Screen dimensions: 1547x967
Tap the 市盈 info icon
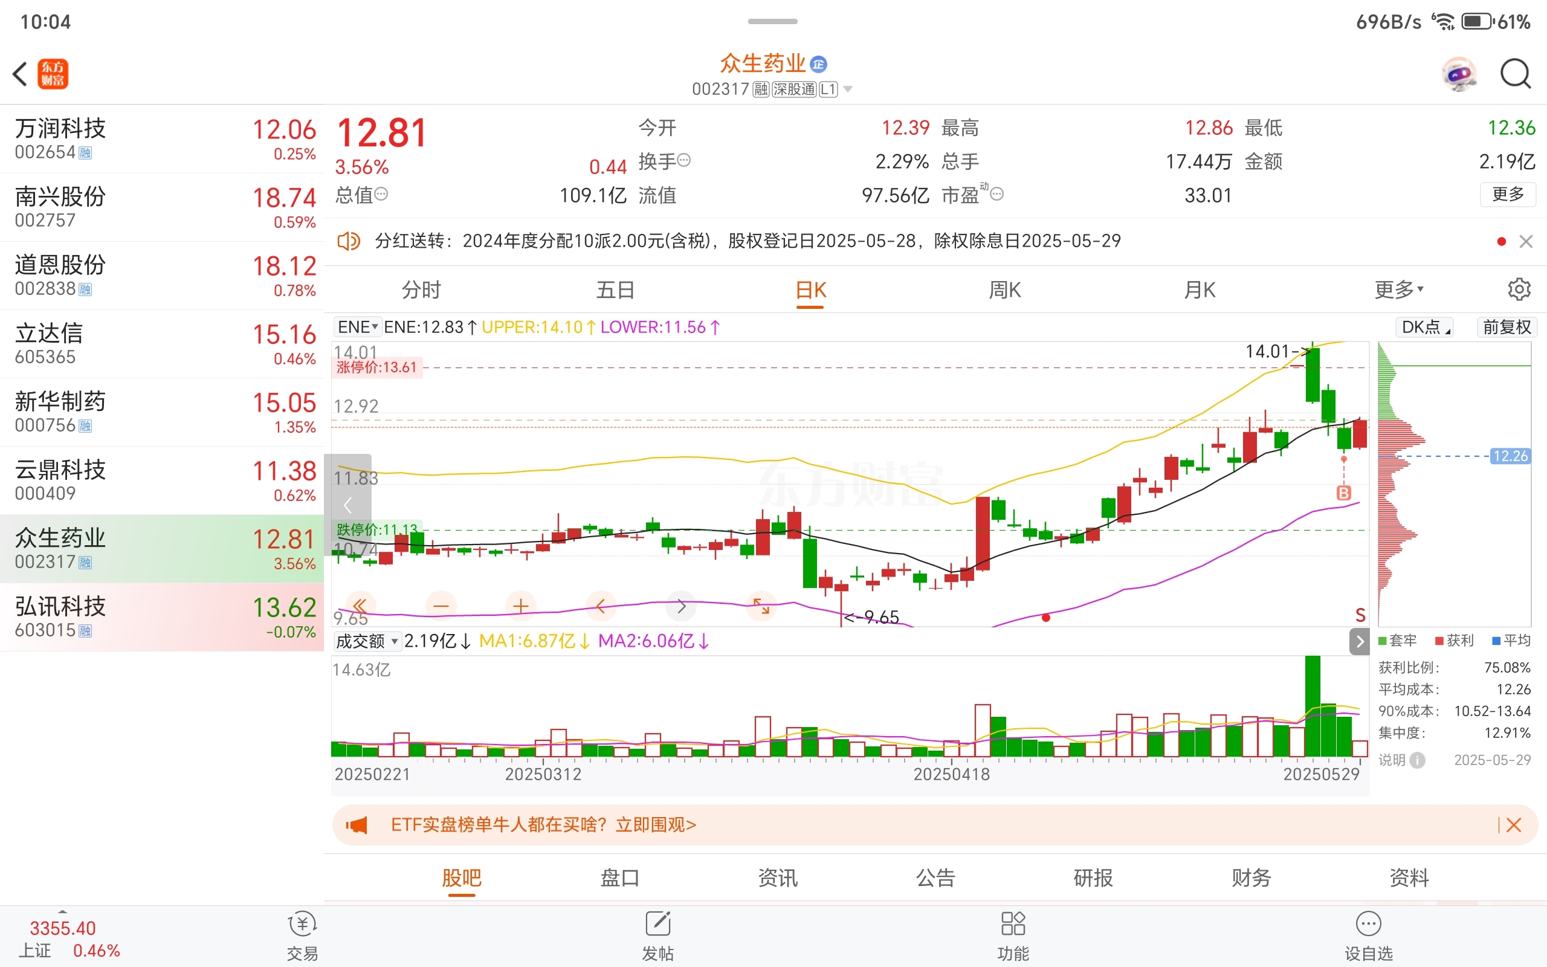996,194
